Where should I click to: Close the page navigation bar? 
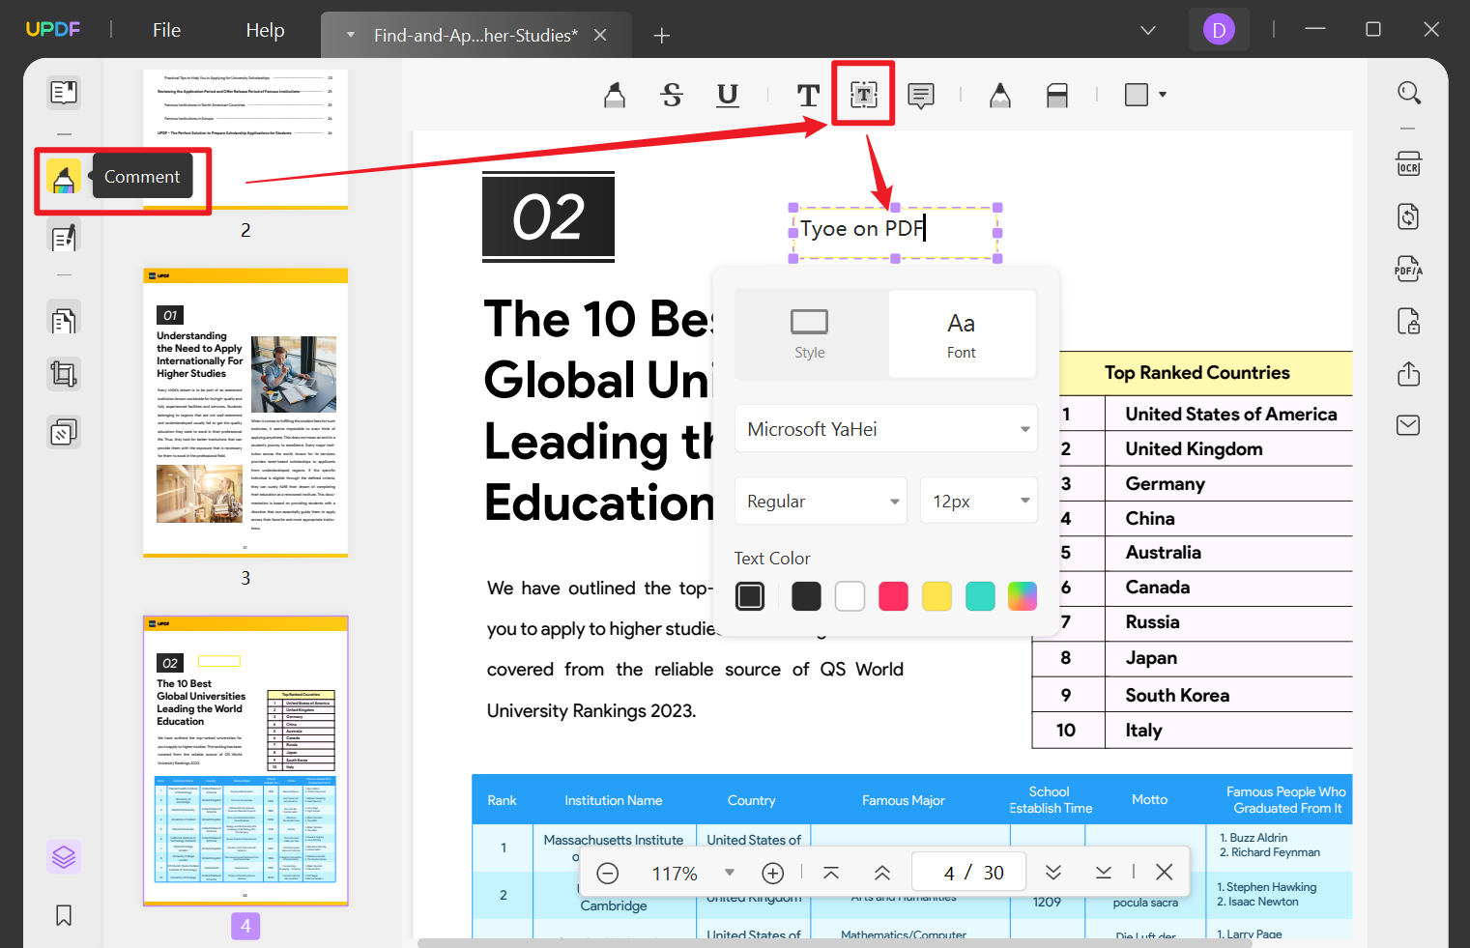point(1165,873)
